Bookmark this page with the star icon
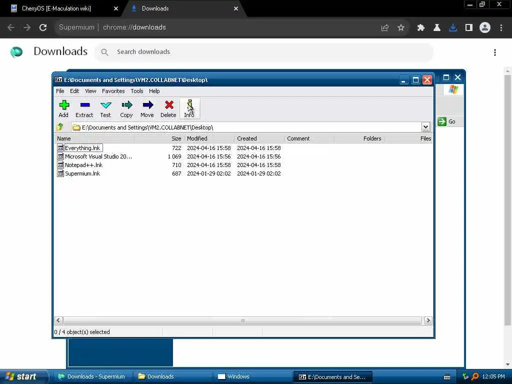The image size is (512, 384). [401, 28]
